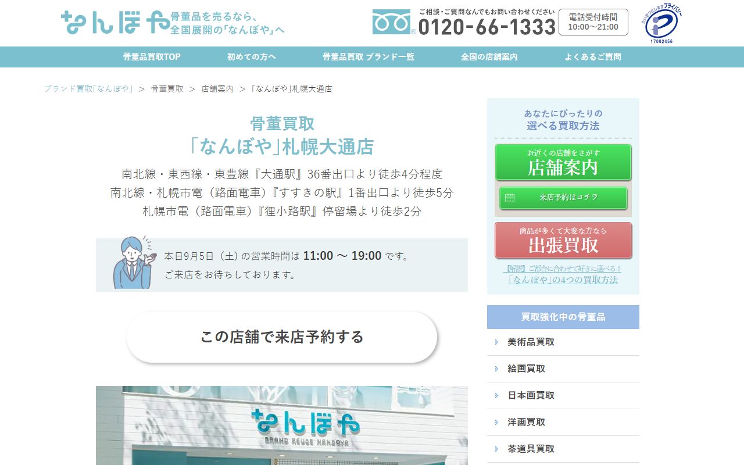Viewport: 744px width, 465px height.
Task: Click the arrow bullet next to 絵画買取
Action: (x=496, y=369)
